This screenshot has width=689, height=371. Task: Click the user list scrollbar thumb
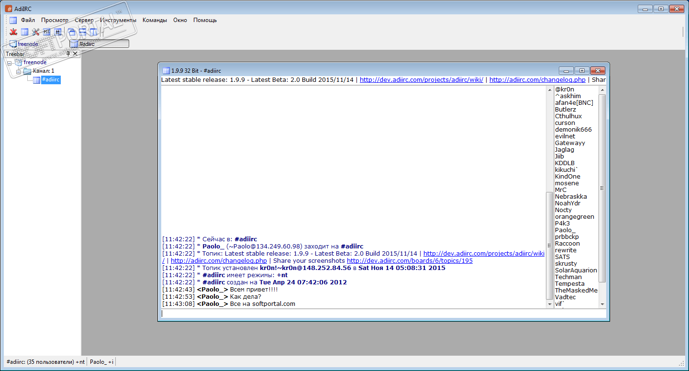602,188
